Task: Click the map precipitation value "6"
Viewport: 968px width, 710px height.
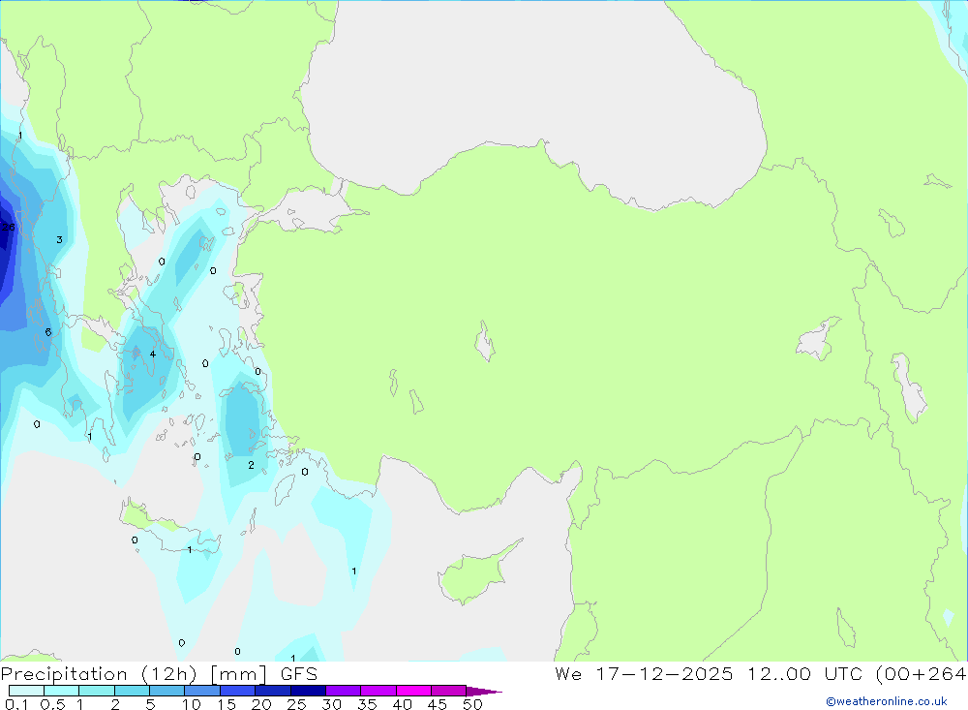Action: (48, 332)
